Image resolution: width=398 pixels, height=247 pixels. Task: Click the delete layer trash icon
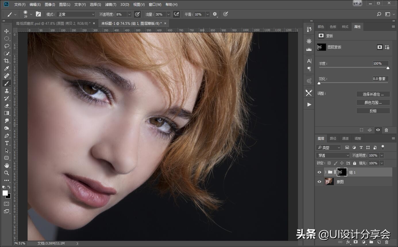tap(387, 242)
